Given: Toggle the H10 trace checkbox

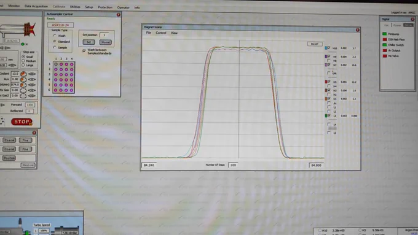Looking at the screenshot, I should 329,48.
